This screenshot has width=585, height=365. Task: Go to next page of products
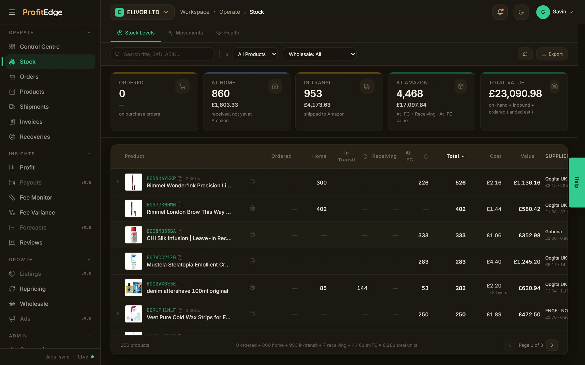tap(552, 345)
